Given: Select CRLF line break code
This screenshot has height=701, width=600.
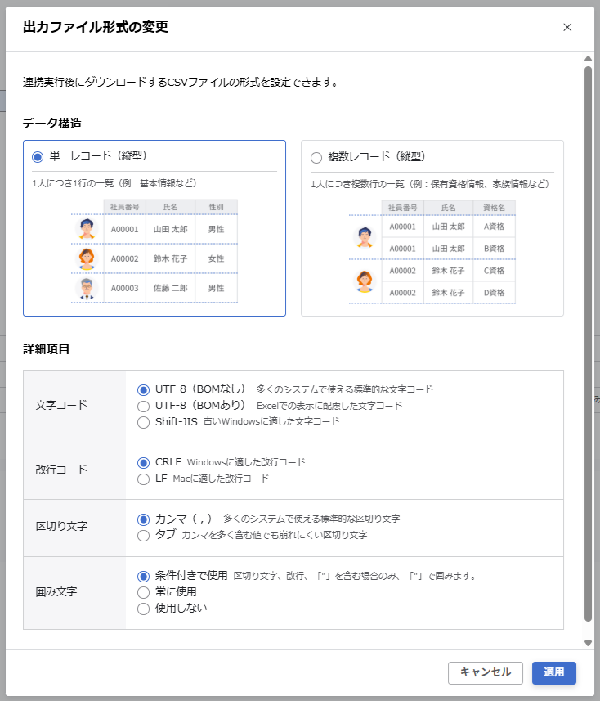Looking at the screenshot, I should [x=144, y=462].
